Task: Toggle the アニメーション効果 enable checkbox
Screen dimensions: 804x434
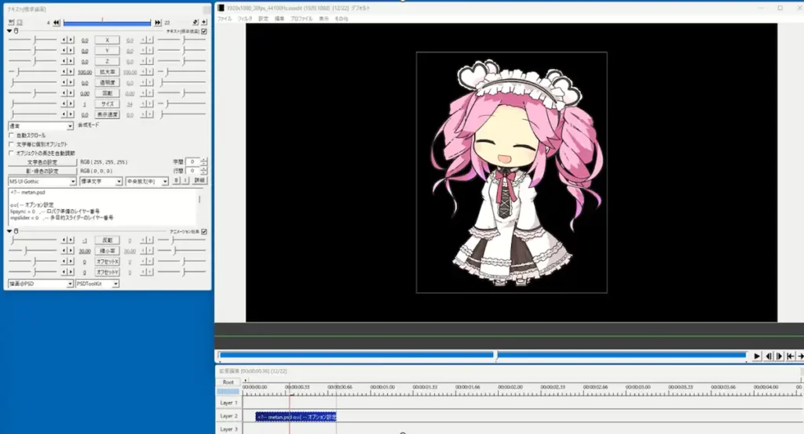Action: [x=204, y=232]
